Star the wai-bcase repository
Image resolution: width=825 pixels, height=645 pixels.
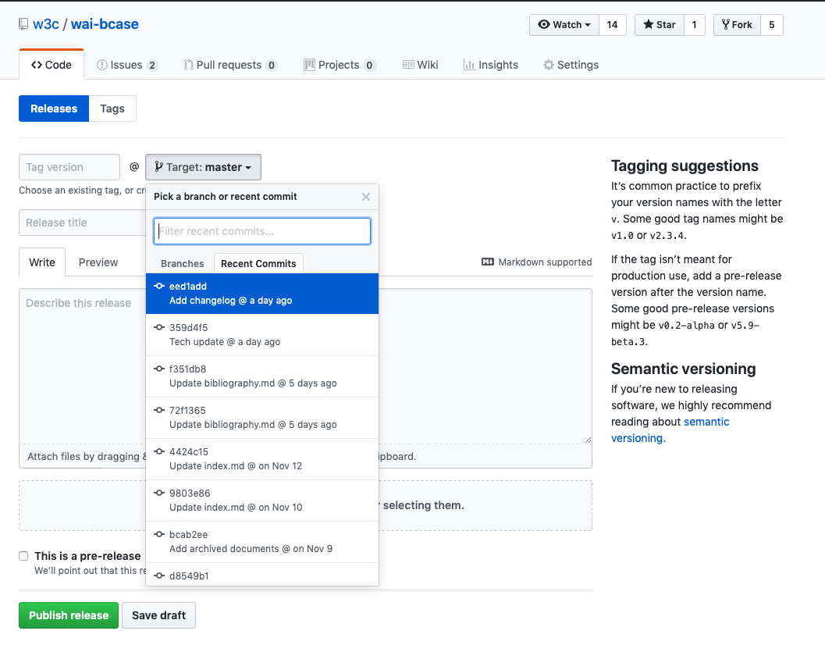point(660,25)
